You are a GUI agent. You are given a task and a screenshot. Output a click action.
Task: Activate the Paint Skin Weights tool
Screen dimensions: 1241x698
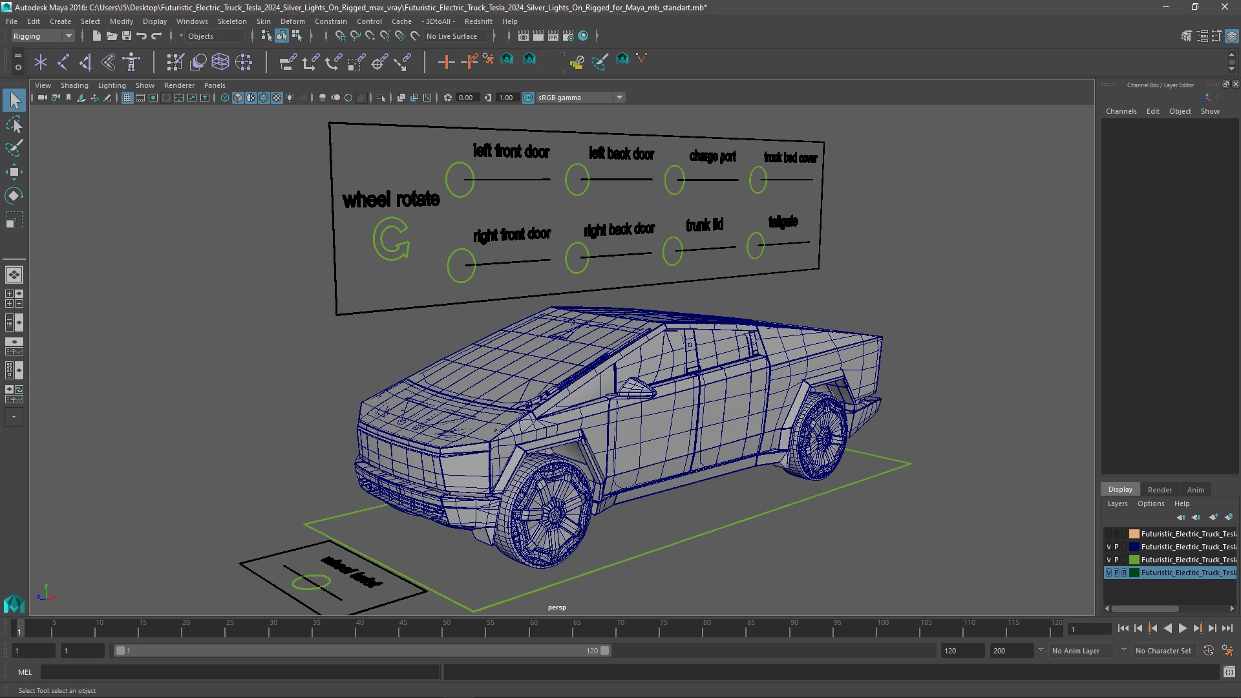(x=175, y=62)
